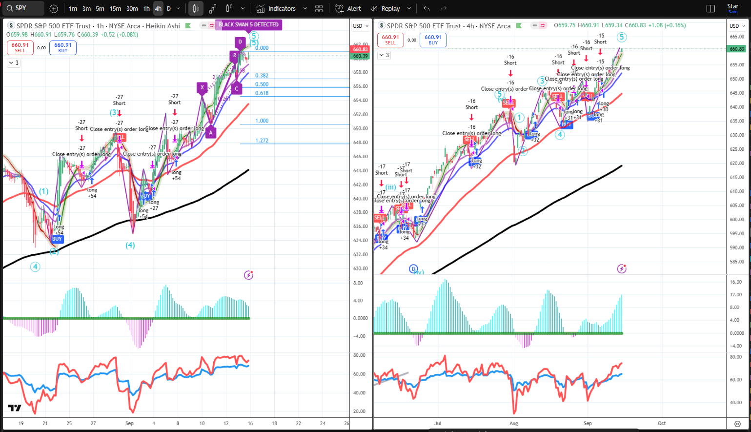Viewport: 751px width, 432px height.
Task: Click the circled 3 wave label on 4h chart
Action: tap(542, 81)
